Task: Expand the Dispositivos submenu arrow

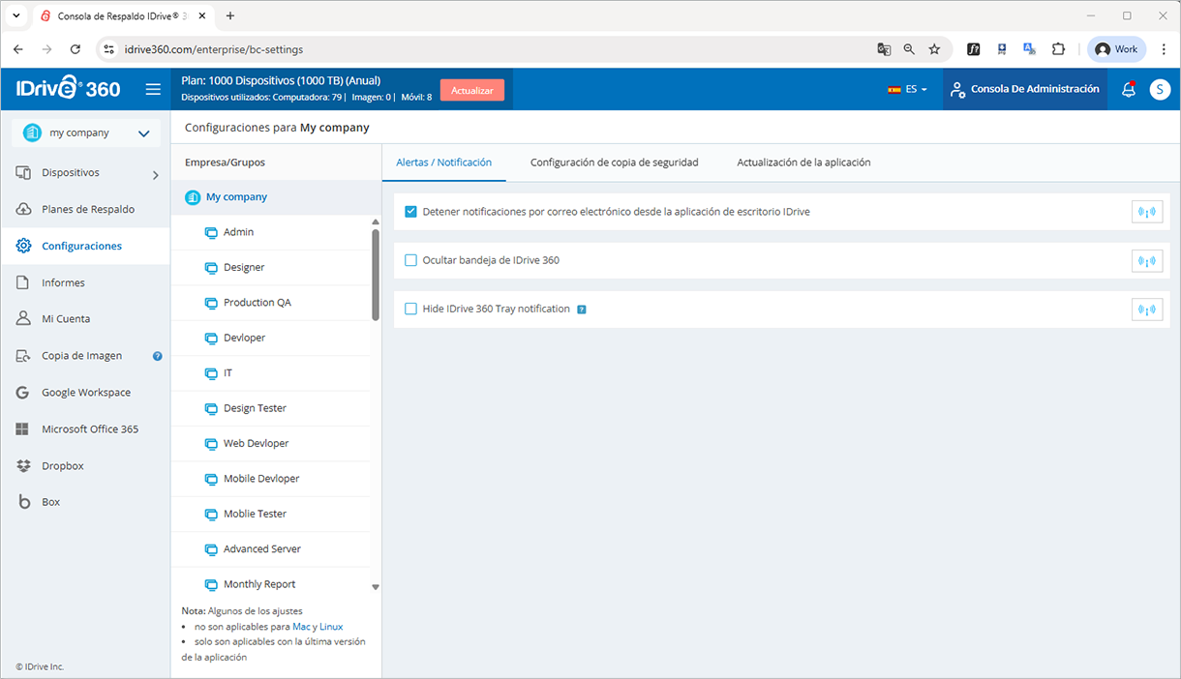Action: pyautogui.click(x=155, y=175)
